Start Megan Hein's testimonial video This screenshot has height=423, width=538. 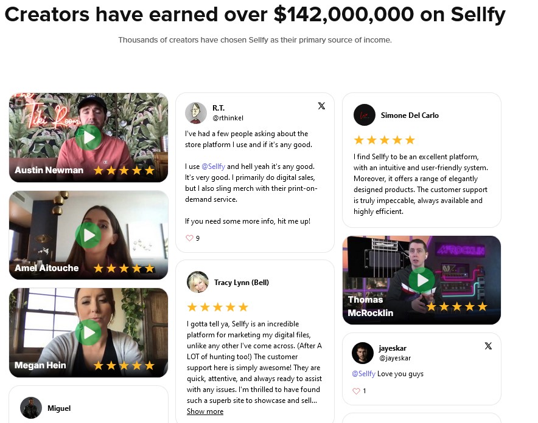coord(88,332)
